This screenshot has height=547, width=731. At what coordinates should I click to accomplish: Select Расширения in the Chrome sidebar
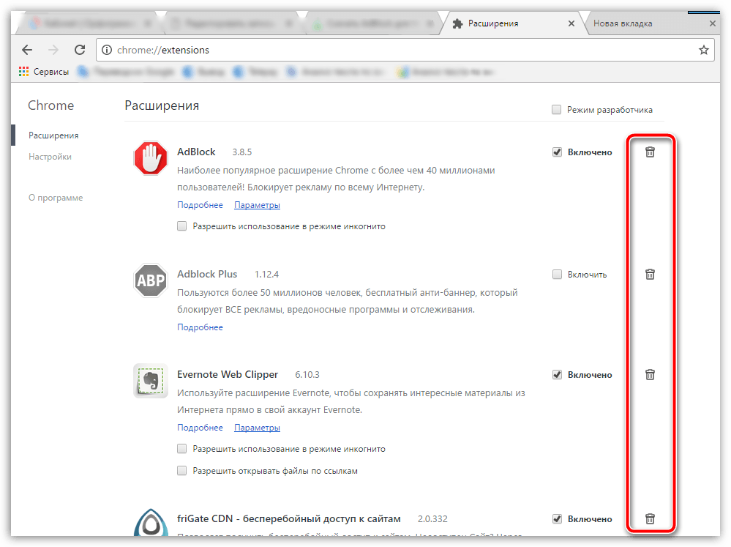click(53, 135)
